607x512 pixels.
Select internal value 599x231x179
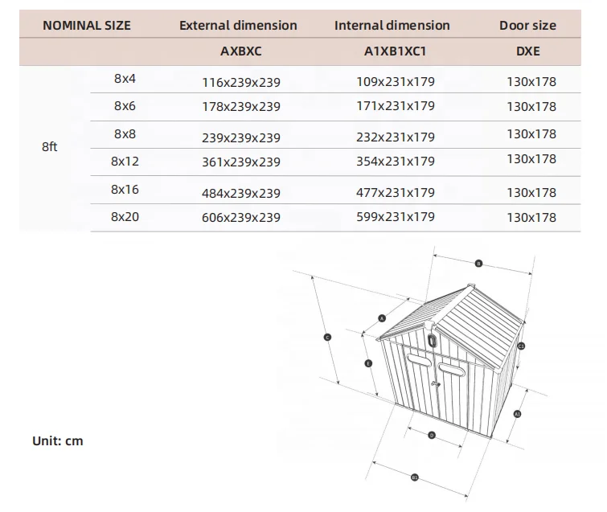pyautogui.click(x=396, y=217)
